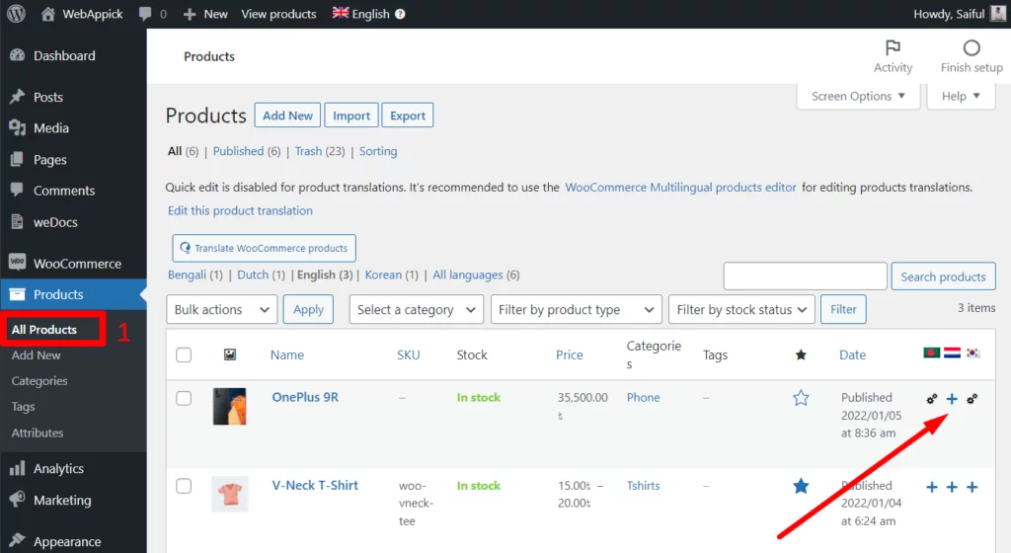Viewport: 1011px width, 553px height.
Task: Open the Attributes submenu item
Action: click(x=38, y=433)
